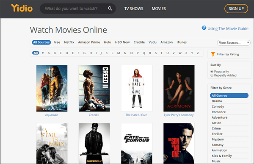Image resolution: width=254 pixels, height=164 pixels.
Task: Filter sources by Vudu
Action: (x=152, y=42)
